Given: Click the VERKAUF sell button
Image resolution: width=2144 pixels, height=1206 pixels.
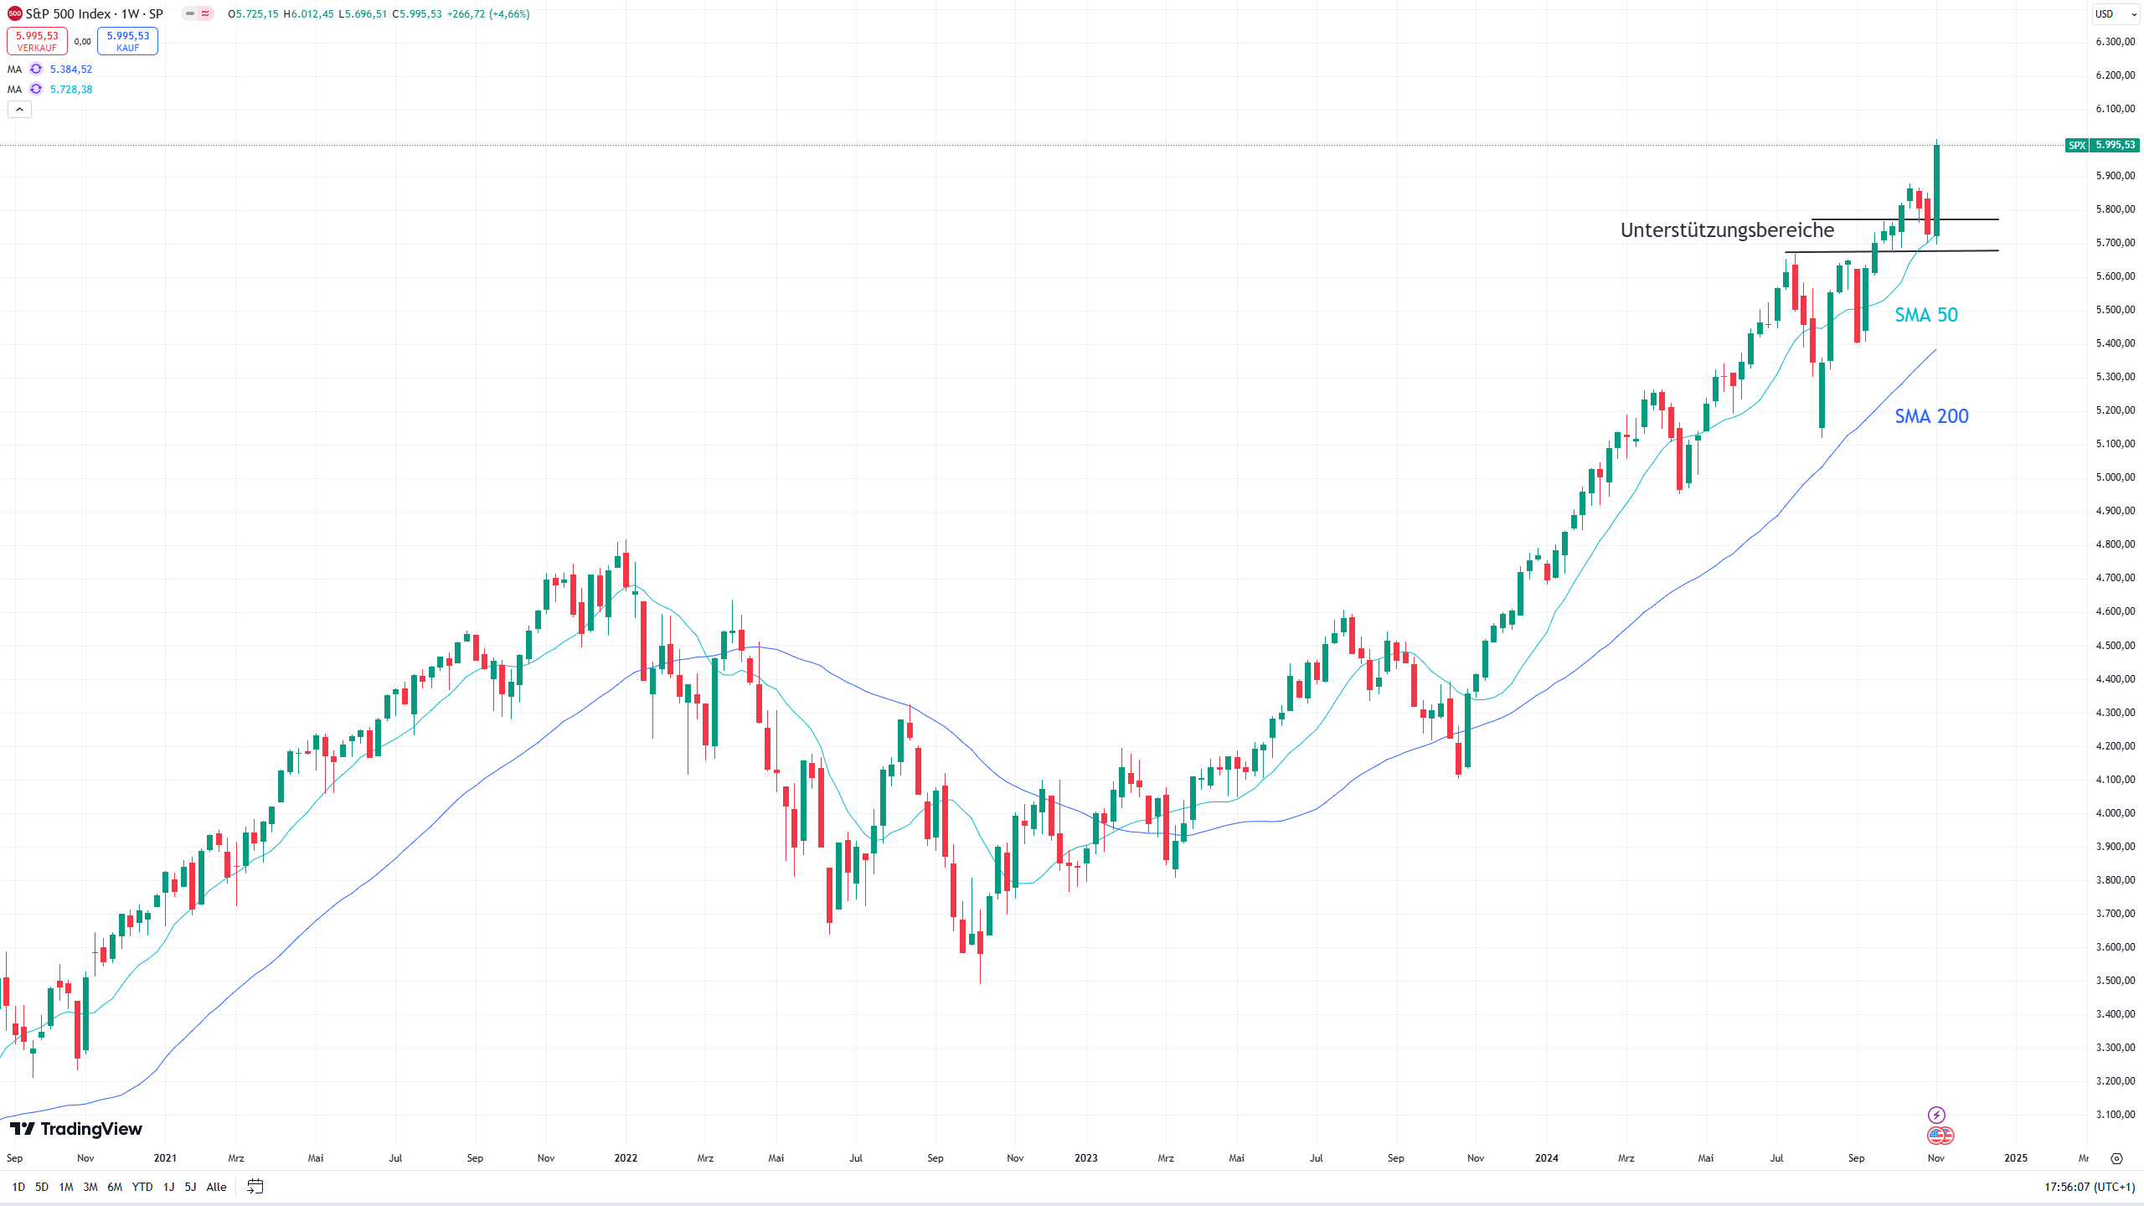Looking at the screenshot, I should tap(37, 41).
